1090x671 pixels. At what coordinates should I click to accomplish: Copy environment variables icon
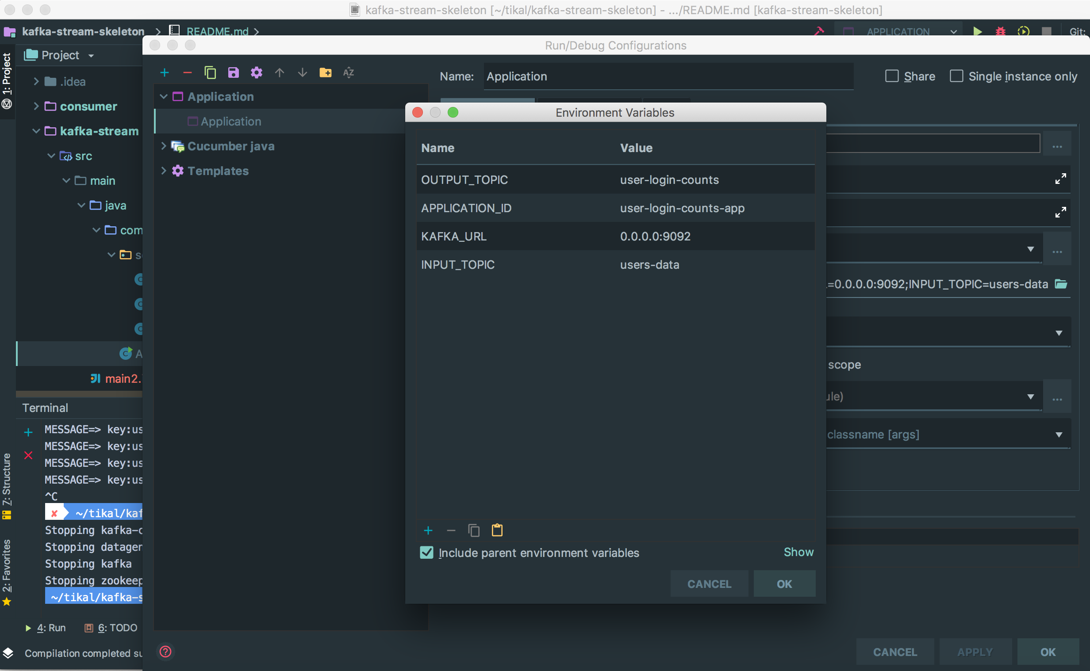(x=474, y=530)
